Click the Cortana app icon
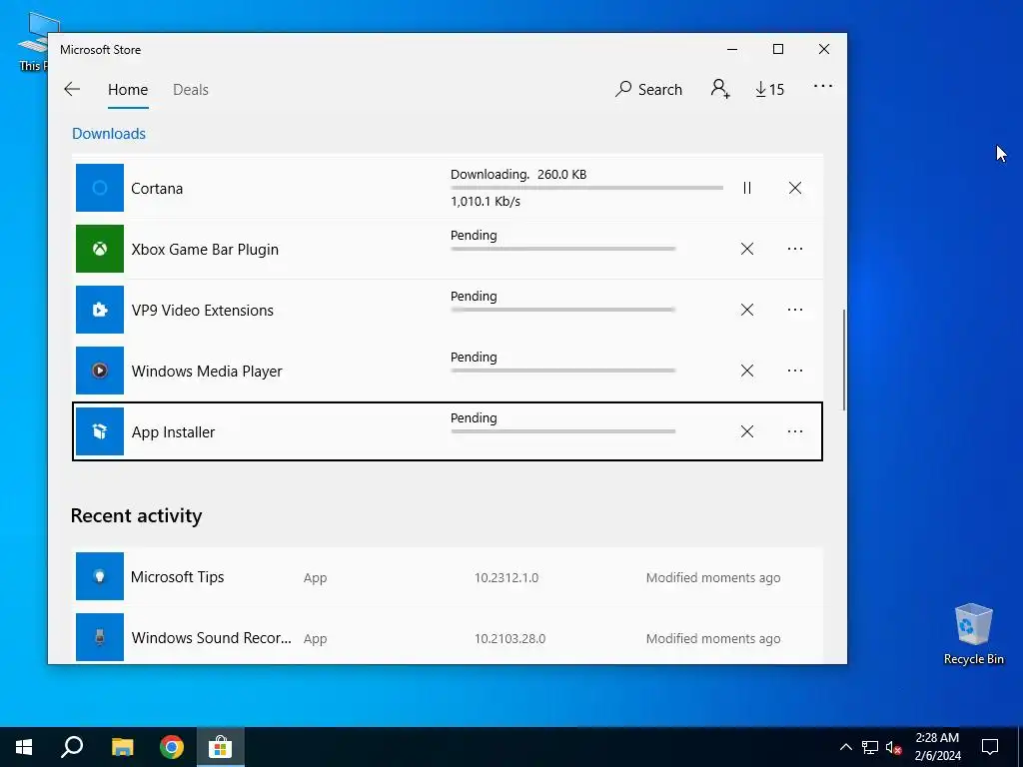Screen dimensions: 1023x767 pos(100,188)
